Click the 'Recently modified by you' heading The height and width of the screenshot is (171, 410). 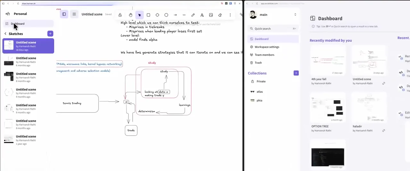pos(331,41)
